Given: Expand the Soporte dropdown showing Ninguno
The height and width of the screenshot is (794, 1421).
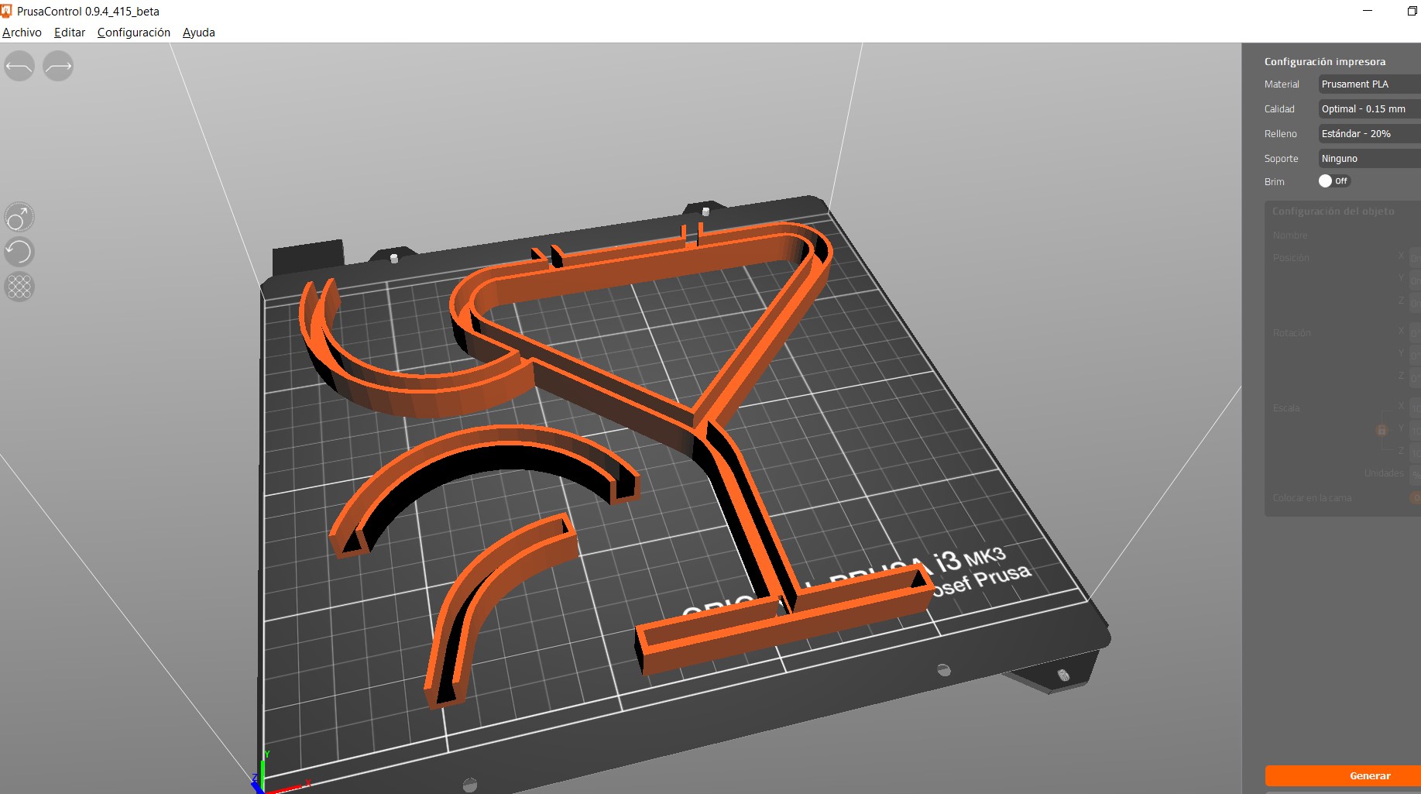Looking at the screenshot, I should pyautogui.click(x=1368, y=159).
